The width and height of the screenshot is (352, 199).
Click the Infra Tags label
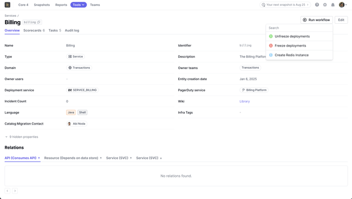point(185,112)
